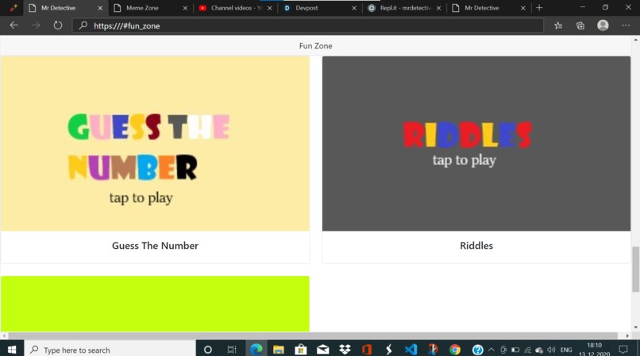Open the Collections icon
This screenshot has height=356, width=640.
click(580, 25)
